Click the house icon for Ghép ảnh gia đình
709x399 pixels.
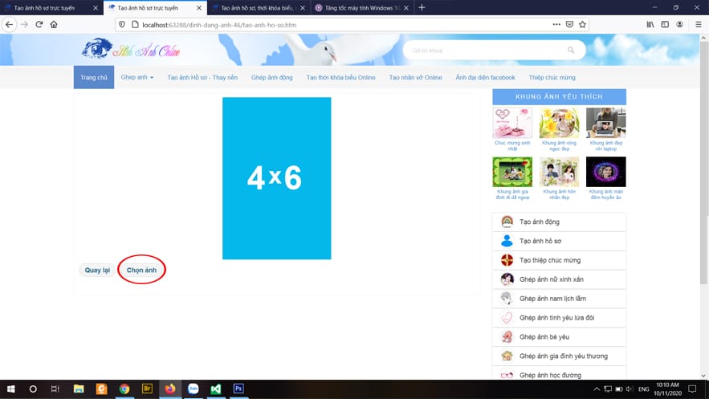(507, 356)
